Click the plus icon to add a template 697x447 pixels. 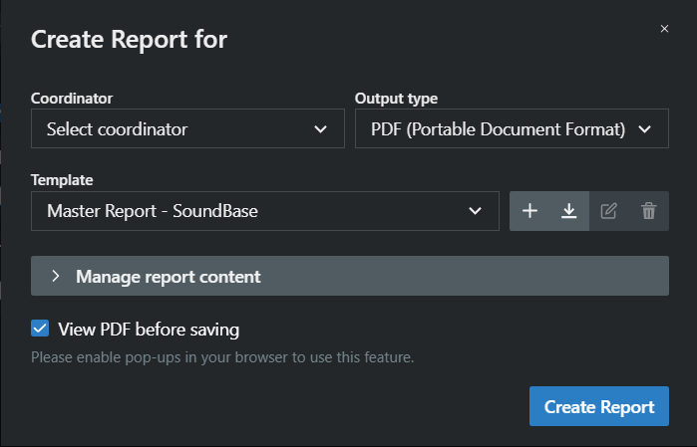(529, 211)
